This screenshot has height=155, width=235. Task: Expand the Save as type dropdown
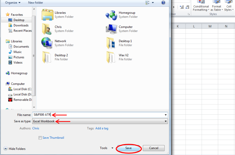click(x=166, y=121)
